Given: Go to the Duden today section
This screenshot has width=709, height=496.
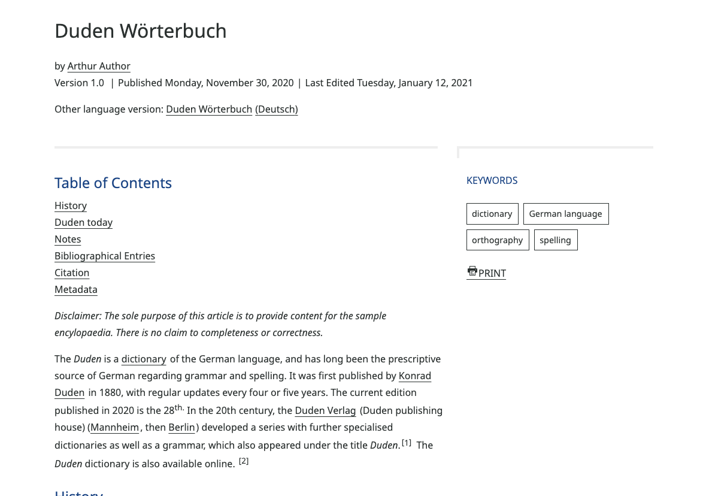Looking at the screenshot, I should (x=84, y=222).
